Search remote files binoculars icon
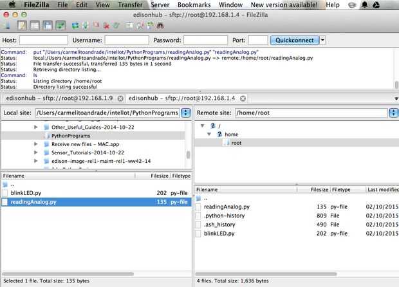 tap(160, 26)
